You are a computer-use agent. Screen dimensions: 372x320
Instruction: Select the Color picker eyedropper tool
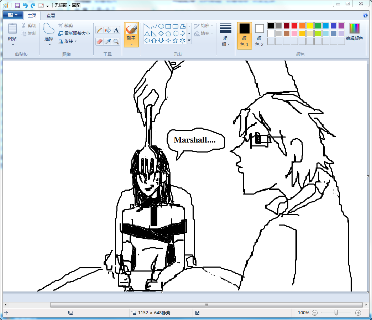coord(108,42)
